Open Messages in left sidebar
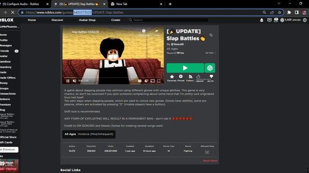The width and height of the screenshot is (309, 173). [x=6, y=46]
